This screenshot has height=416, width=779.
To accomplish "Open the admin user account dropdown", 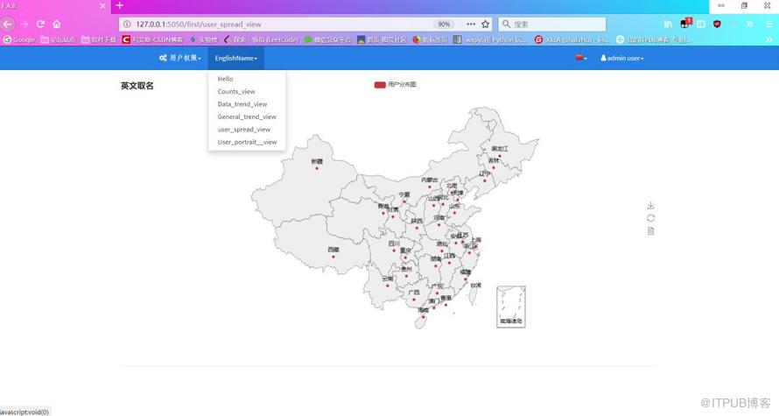I will coord(622,58).
